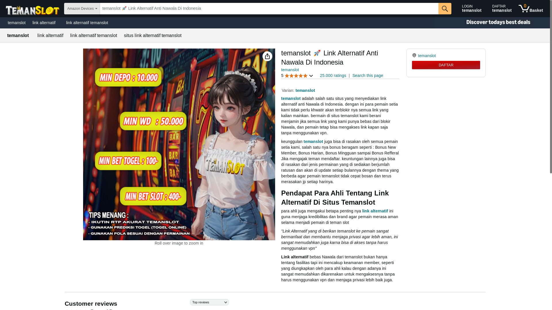Click the temanslot link starting the description
552x310 pixels.
click(x=291, y=98)
